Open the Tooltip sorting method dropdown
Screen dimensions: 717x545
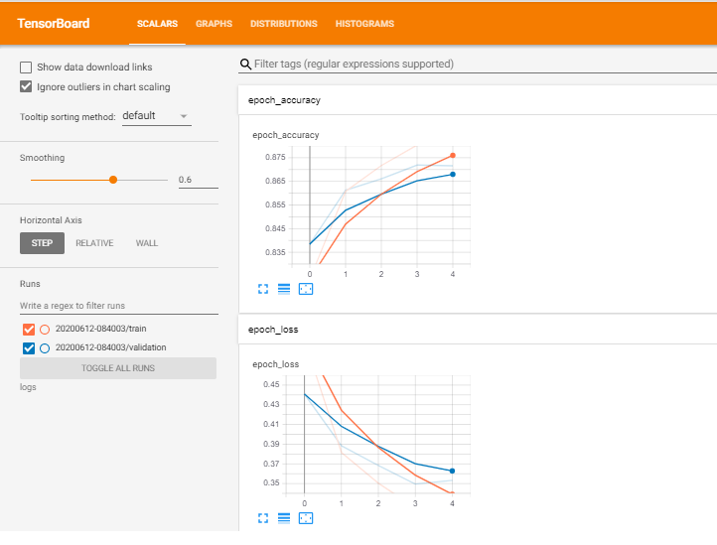click(x=156, y=116)
